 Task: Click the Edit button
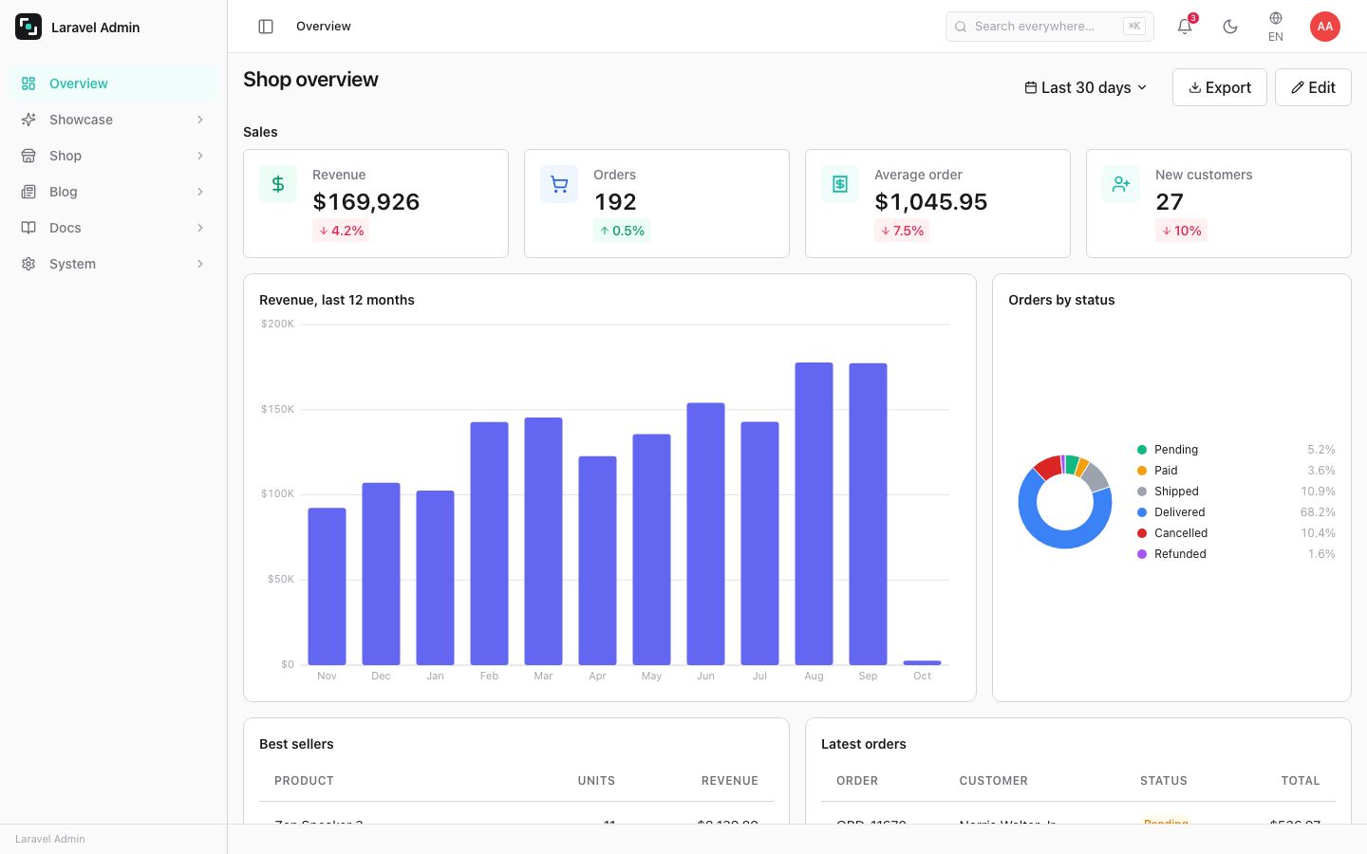tap(1313, 87)
